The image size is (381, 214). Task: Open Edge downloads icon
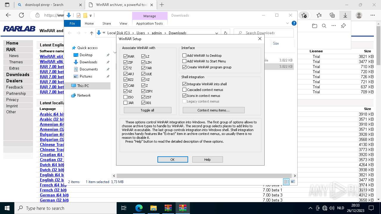click(345, 15)
